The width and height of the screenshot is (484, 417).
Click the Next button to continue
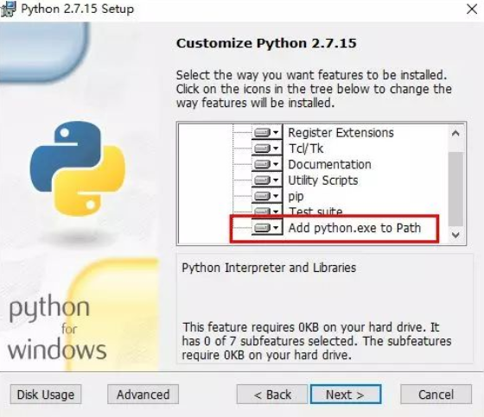tap(346, 395)
